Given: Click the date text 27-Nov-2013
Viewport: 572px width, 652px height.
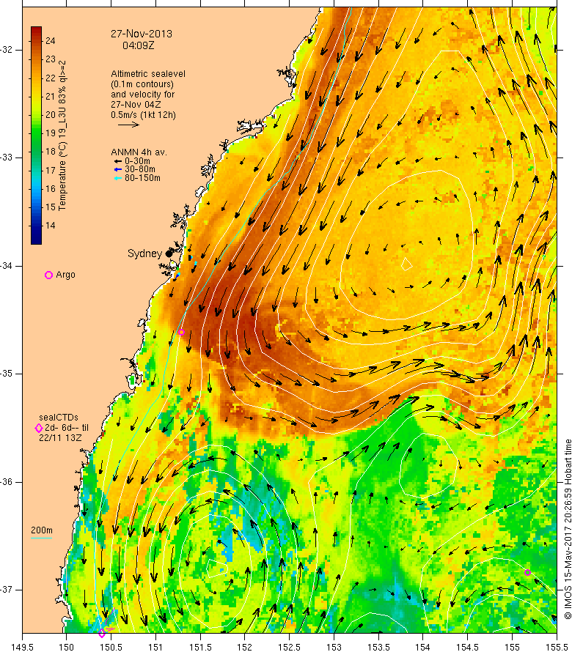Looking at the screenshot, I should 141,34.
